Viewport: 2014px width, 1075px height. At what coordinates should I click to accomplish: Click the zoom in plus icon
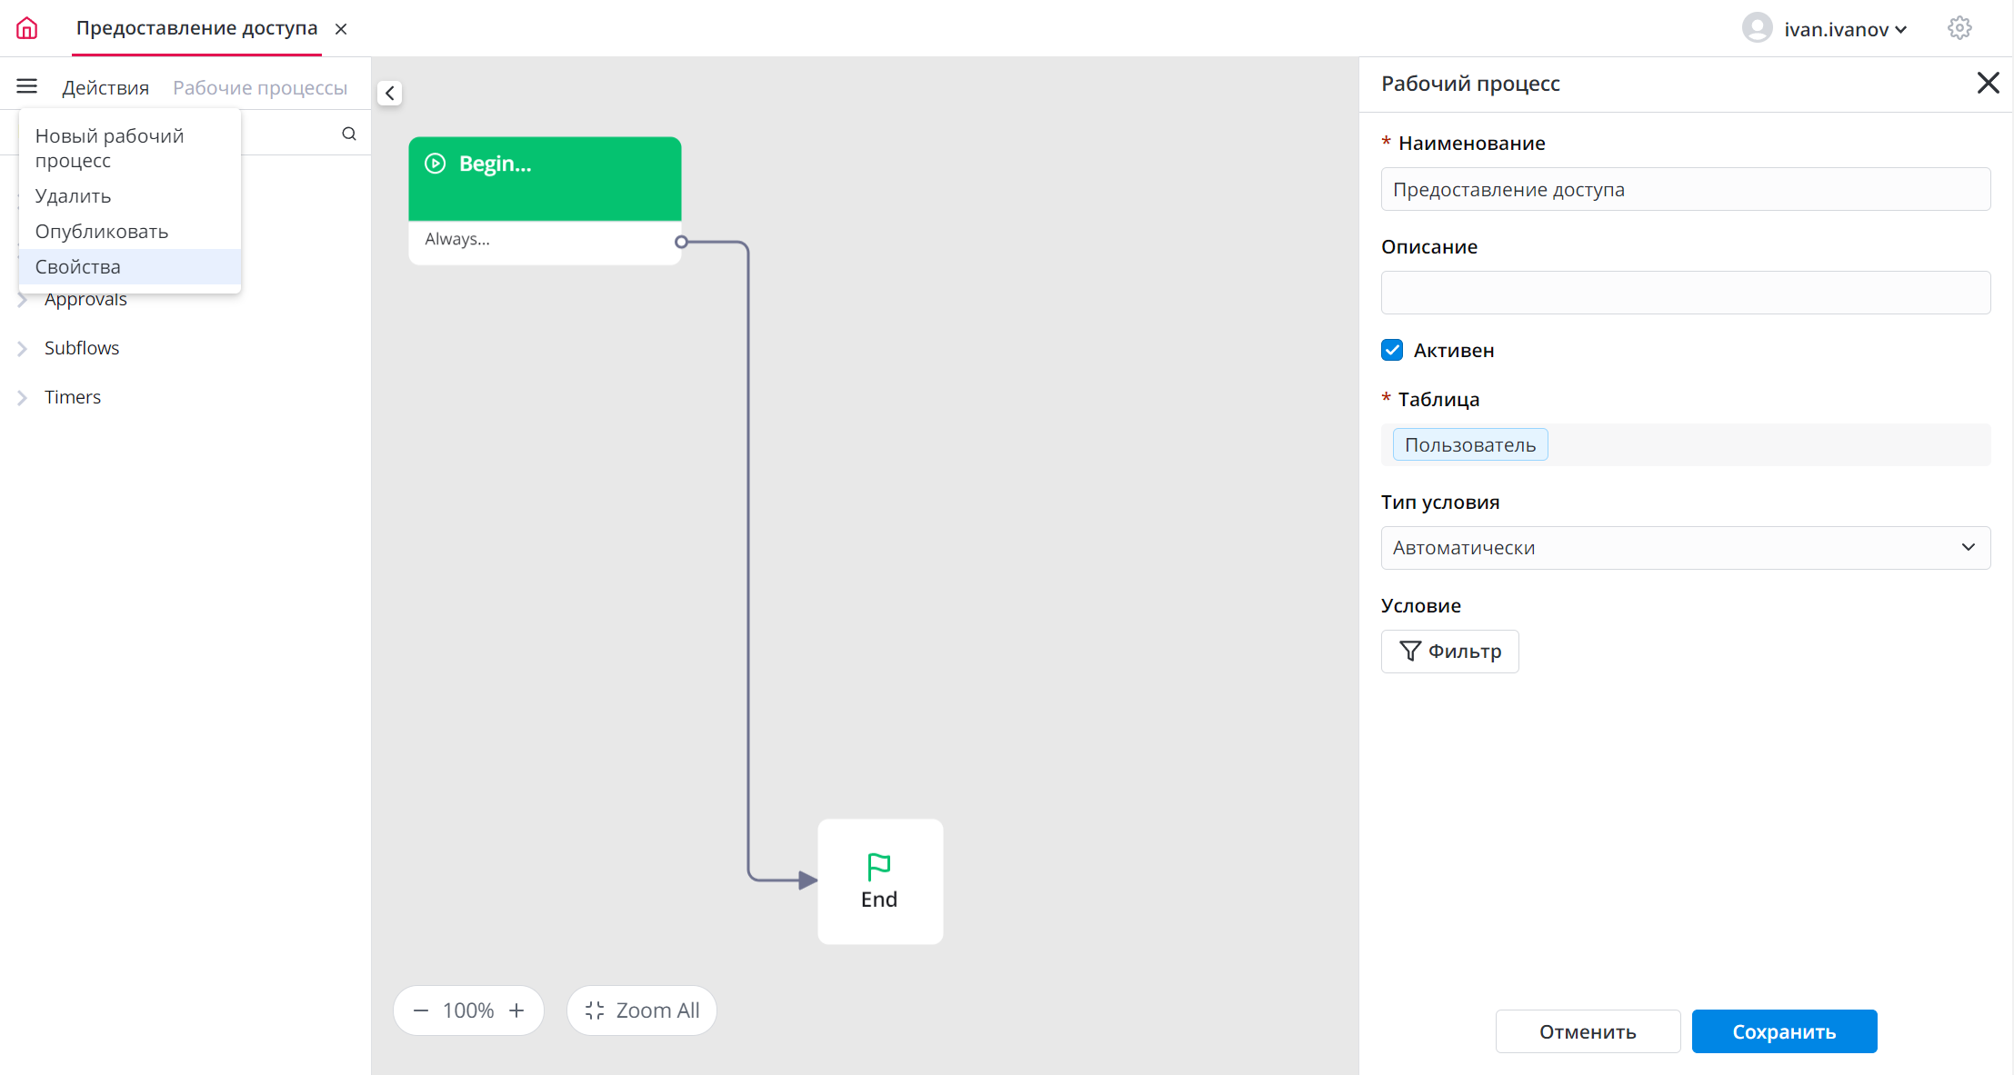coord(516,1010)
